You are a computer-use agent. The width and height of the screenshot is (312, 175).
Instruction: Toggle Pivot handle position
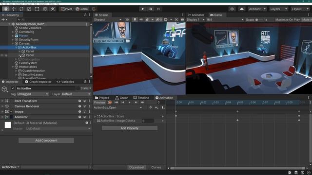pyautogui.click(x=67, y=9)
